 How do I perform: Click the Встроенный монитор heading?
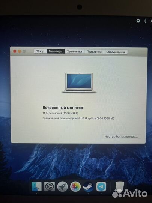(x=63, y=108)
